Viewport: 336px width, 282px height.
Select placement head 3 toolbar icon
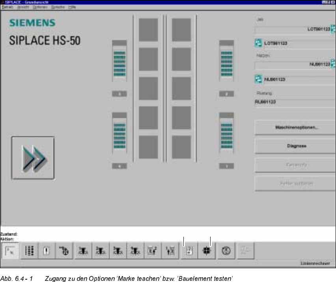118,250
